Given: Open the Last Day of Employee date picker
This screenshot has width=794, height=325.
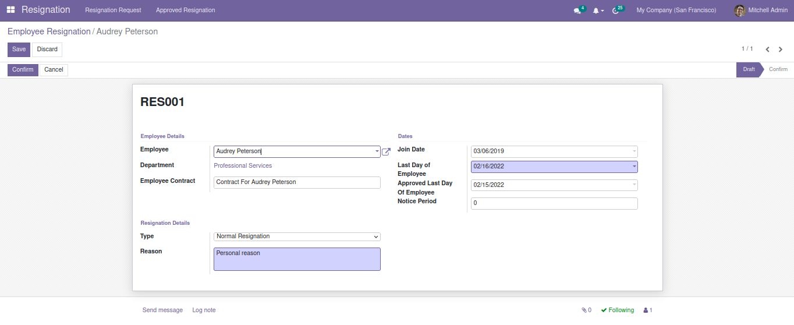Looking at the screenshot, I should coord(554,167).
